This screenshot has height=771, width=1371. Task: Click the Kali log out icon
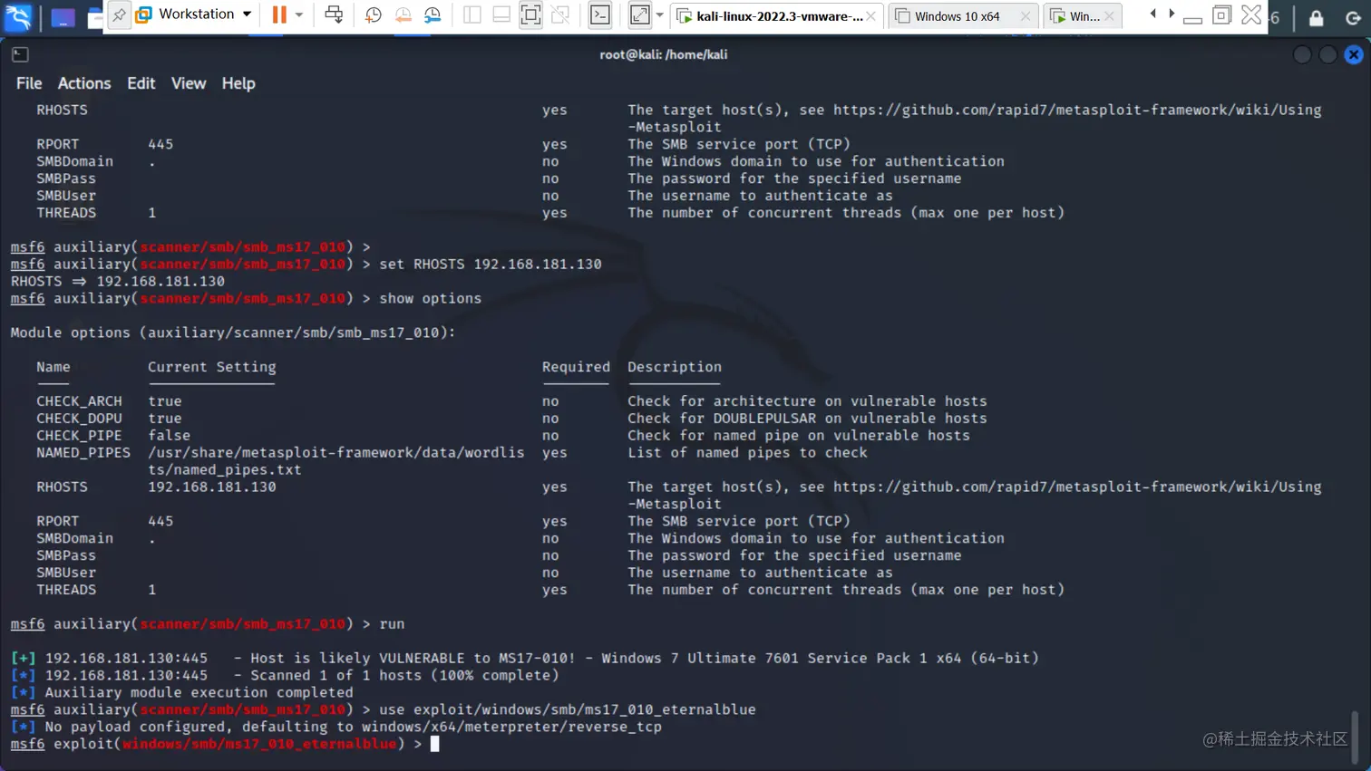[x=1353, y=17]
